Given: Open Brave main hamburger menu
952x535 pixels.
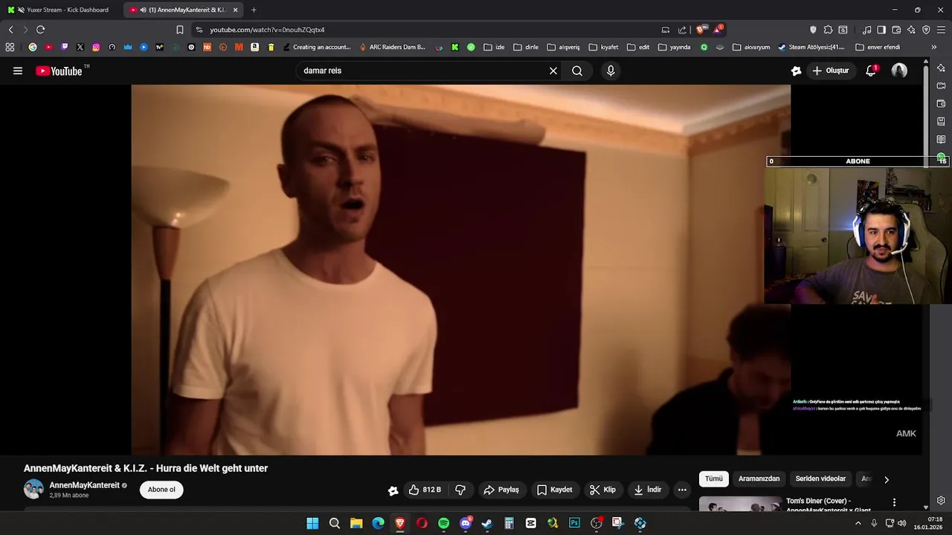Looking at the screenshot, I should coord(941,30).
